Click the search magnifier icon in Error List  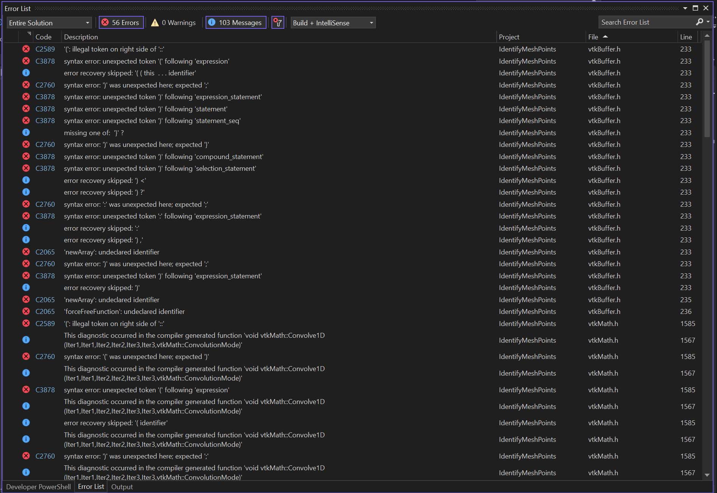699,22
